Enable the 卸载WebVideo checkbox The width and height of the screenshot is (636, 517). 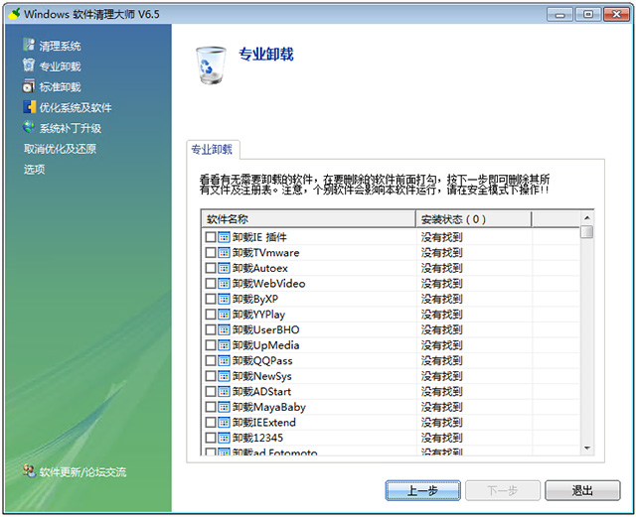click(x=211, y=283)
